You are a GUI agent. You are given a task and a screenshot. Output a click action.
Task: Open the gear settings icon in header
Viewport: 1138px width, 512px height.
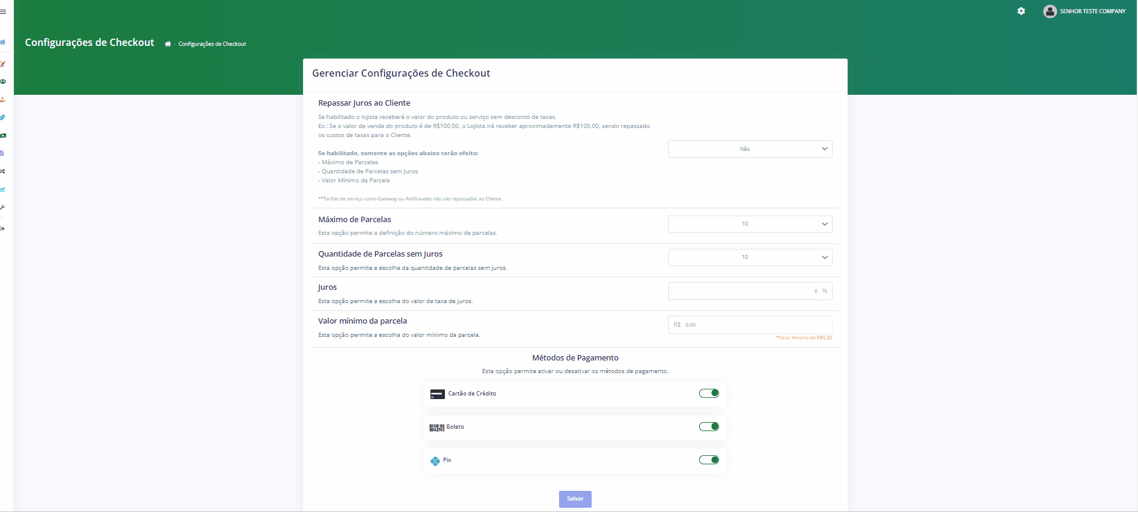[1021, 11]
